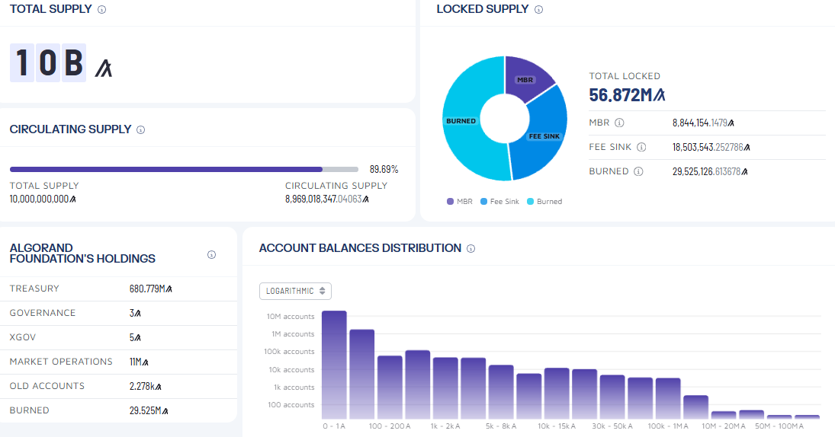Select total supply value 10,000,000,000
Screen dimensions: 835x437
[43, 199]
